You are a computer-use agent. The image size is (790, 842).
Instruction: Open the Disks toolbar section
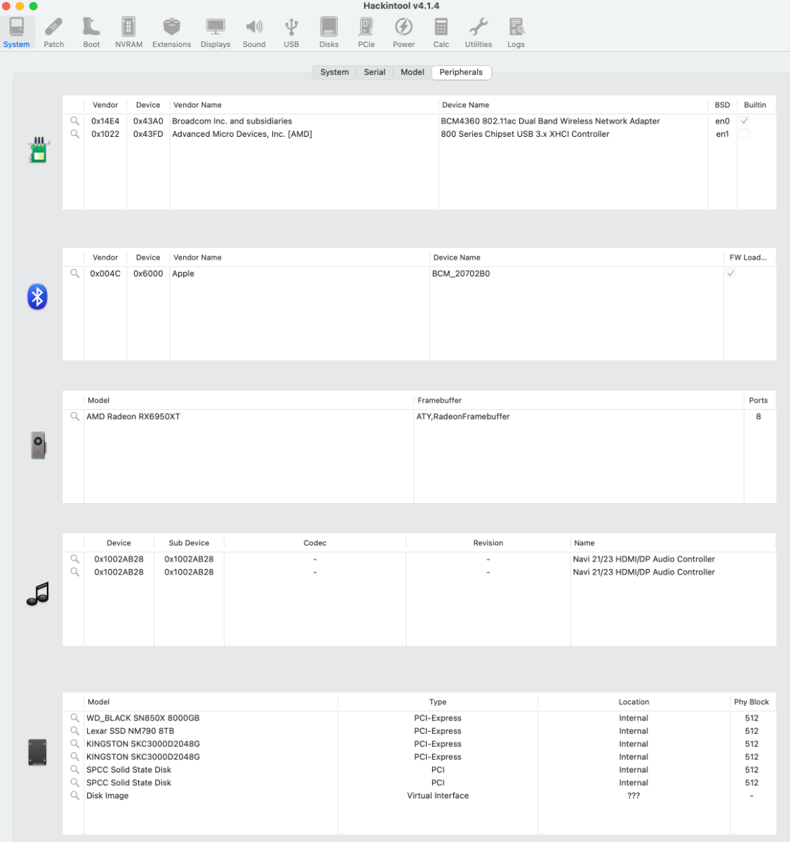point(328,32)
